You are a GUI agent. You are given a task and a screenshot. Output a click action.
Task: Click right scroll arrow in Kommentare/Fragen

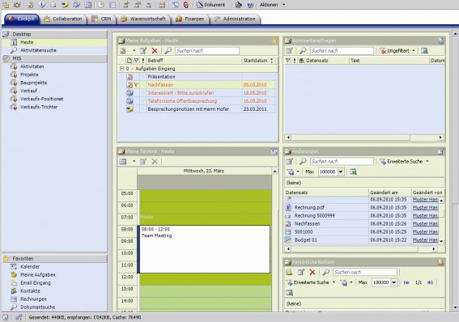(x=440, y=138)
